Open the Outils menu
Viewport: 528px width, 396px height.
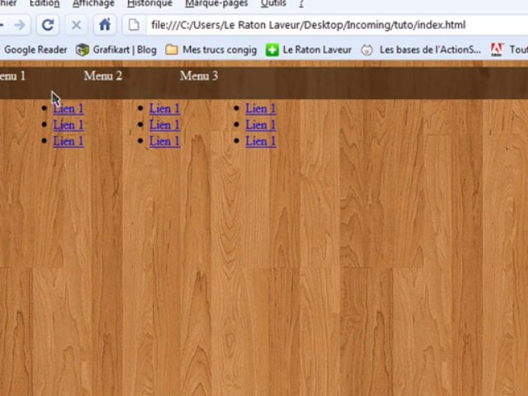click(x=273, y=4)
